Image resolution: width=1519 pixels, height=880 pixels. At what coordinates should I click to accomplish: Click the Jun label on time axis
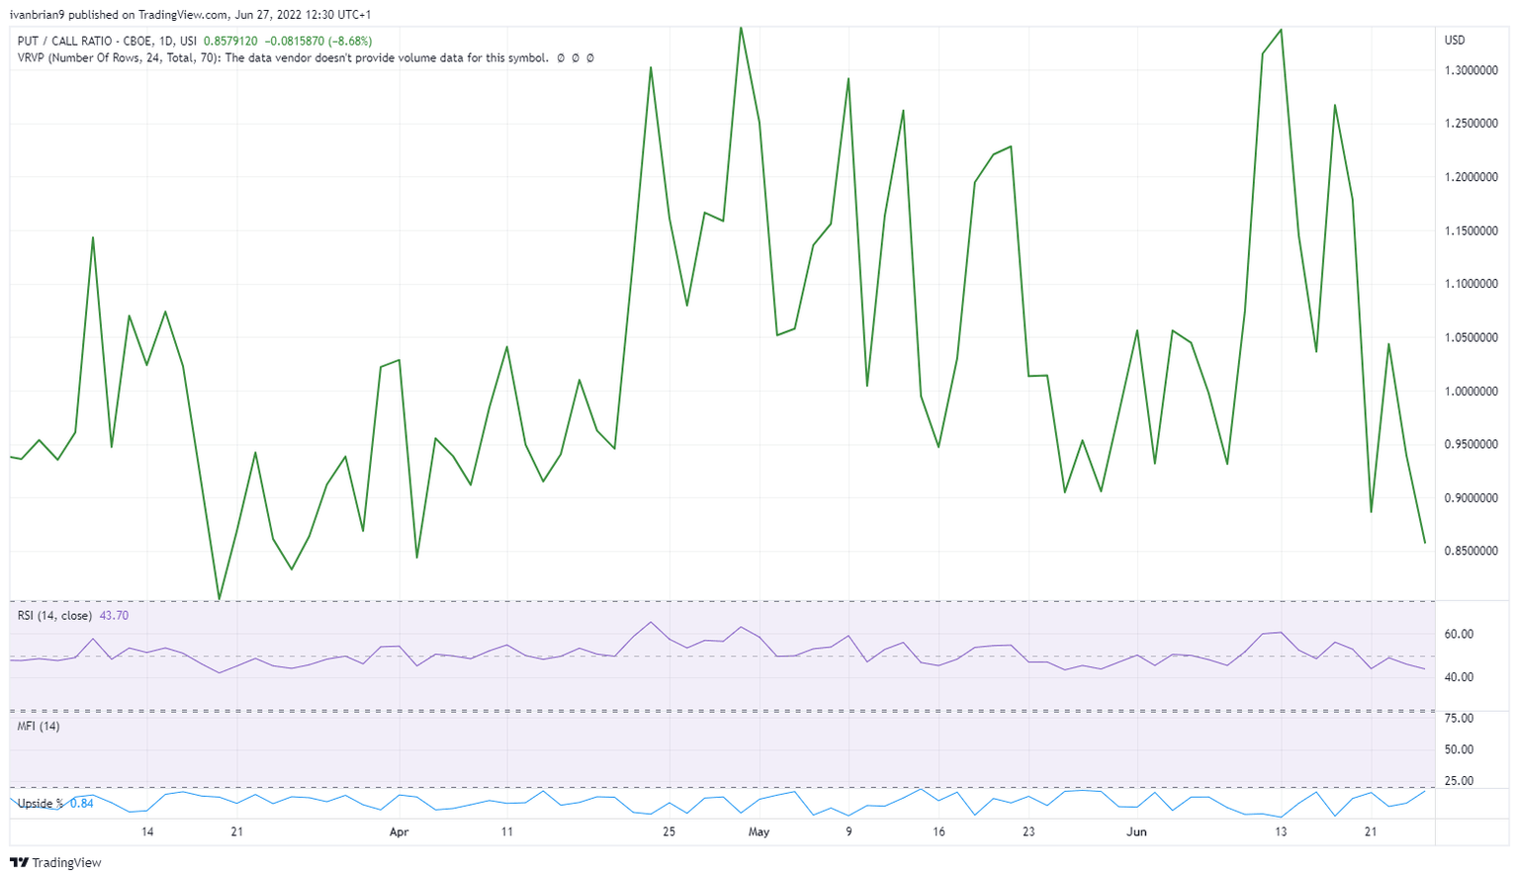point(1136,833)
